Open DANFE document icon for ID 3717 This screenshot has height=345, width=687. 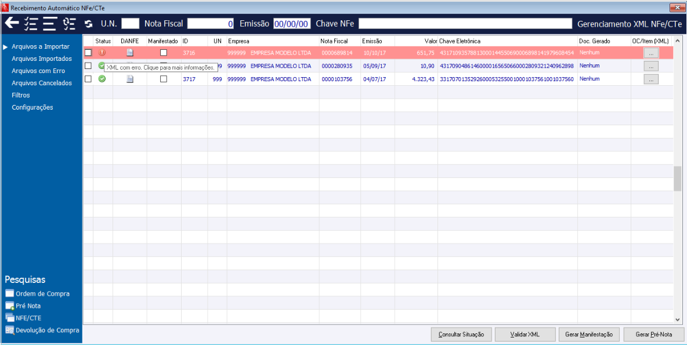[130, 79]
